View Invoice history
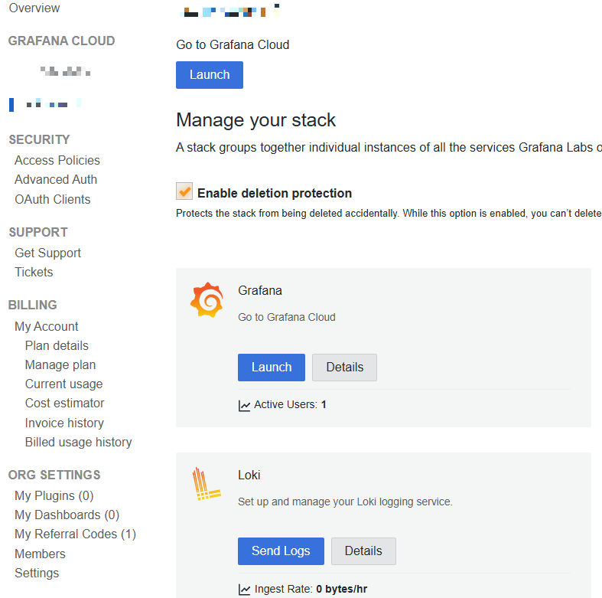 click(x=64, y=423)
